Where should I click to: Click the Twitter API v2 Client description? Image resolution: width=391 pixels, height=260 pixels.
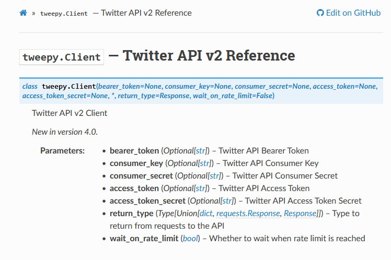pos(70,113)
